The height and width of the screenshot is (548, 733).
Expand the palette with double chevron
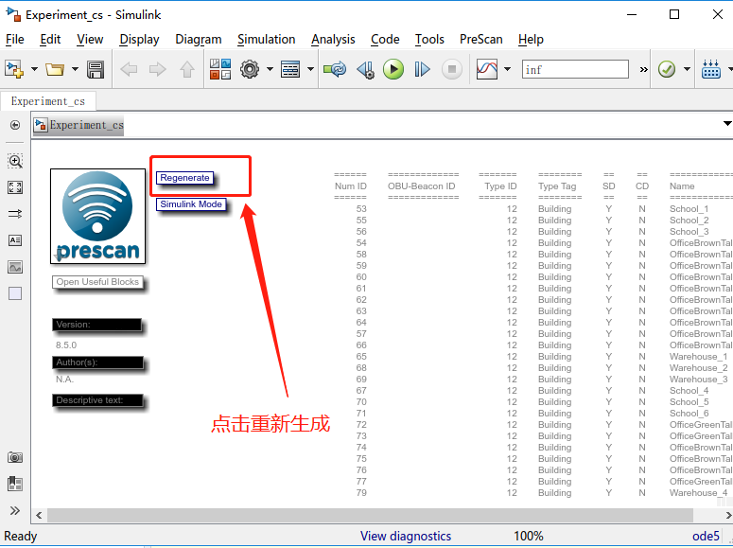pyautogui.click(x=15, y=510)
